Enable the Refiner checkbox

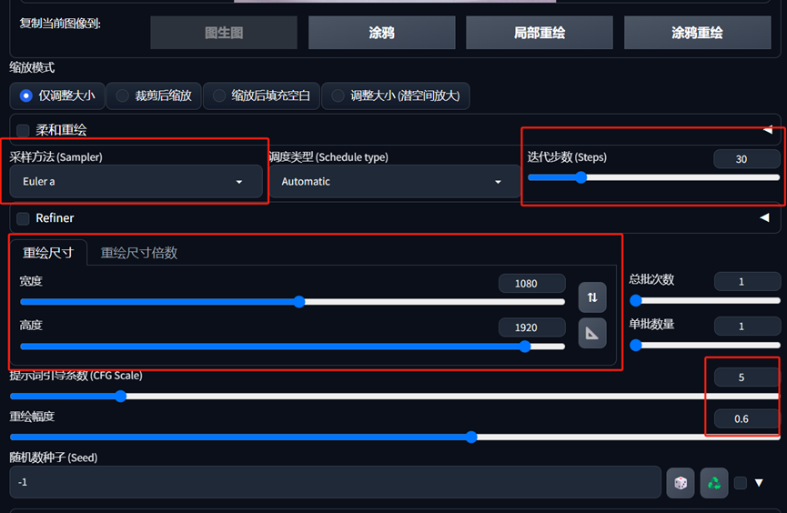pyautogui.click(x=23, y=218)
